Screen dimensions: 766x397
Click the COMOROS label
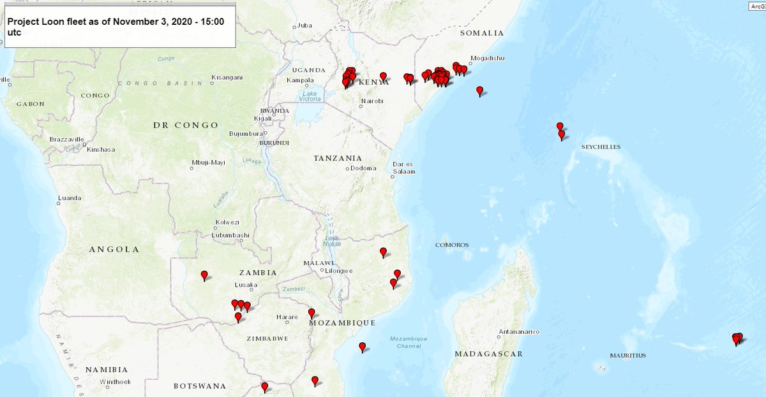coord(452,245)
